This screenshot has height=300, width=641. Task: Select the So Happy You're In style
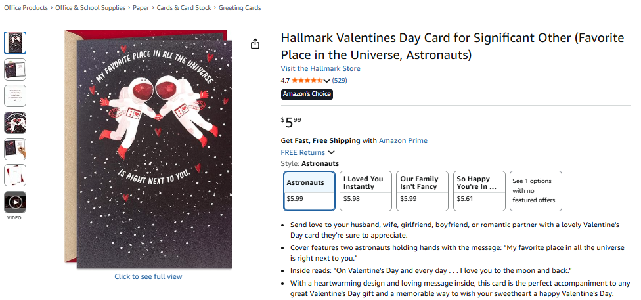point(479,190)
